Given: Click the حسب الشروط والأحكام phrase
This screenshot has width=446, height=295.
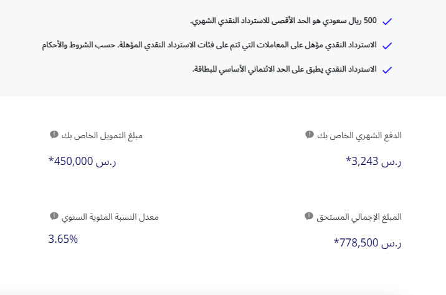Looking at the screenshot, I should click(78, 45).
